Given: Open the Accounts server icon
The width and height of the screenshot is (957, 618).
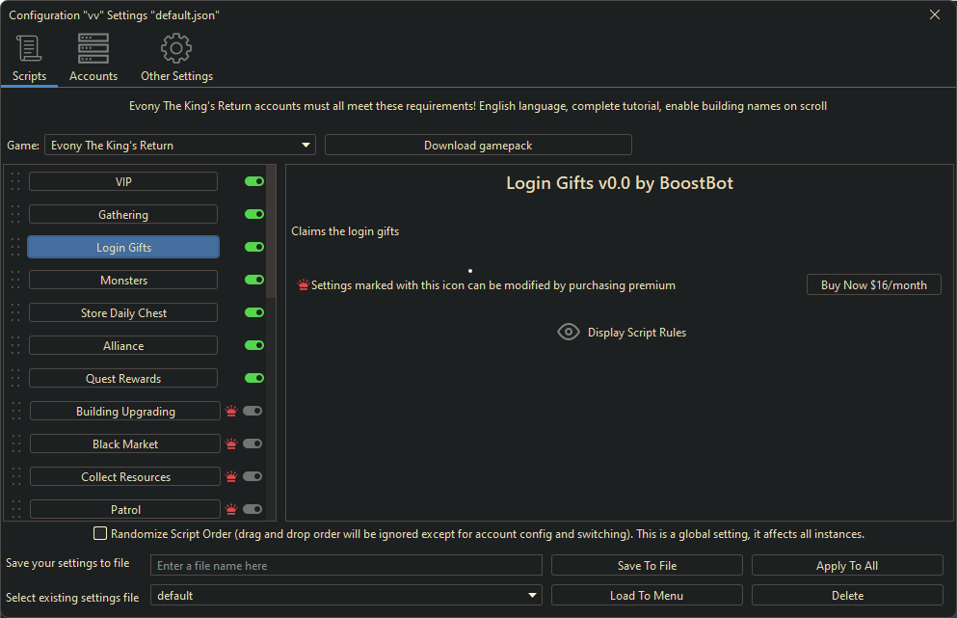Looking at the screenshot, I should (93, 48).
